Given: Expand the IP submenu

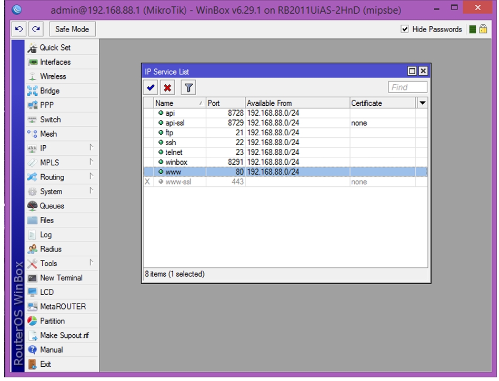Looking at the screenshot, I should (62, 148).
